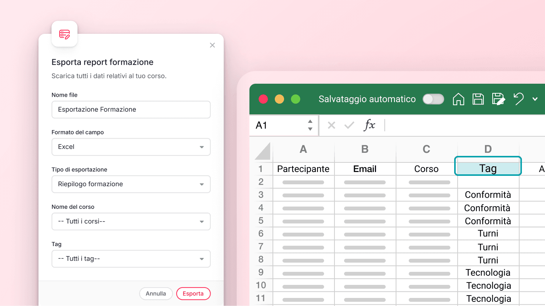The width and height of the screenshot is (545, 306).
Task: Select row 1 header
Action: point(261,169)
